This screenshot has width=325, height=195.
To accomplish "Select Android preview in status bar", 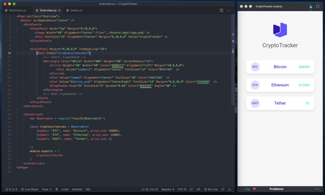I will [77, 189].
